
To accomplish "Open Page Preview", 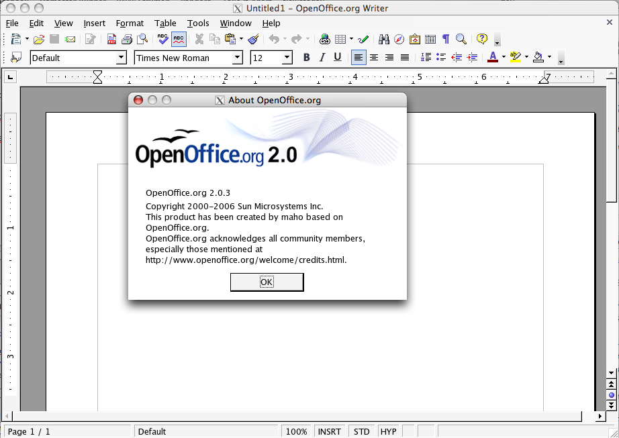I will [142, 39].
